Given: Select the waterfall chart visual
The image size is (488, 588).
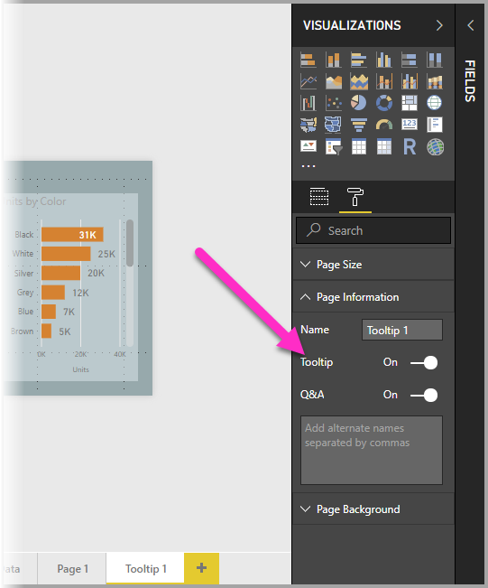Looking at the screenshot, I should (308, 103).
